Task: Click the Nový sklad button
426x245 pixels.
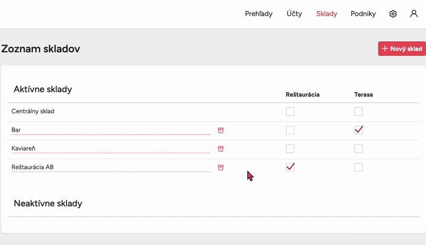Action: click(402, 48)
